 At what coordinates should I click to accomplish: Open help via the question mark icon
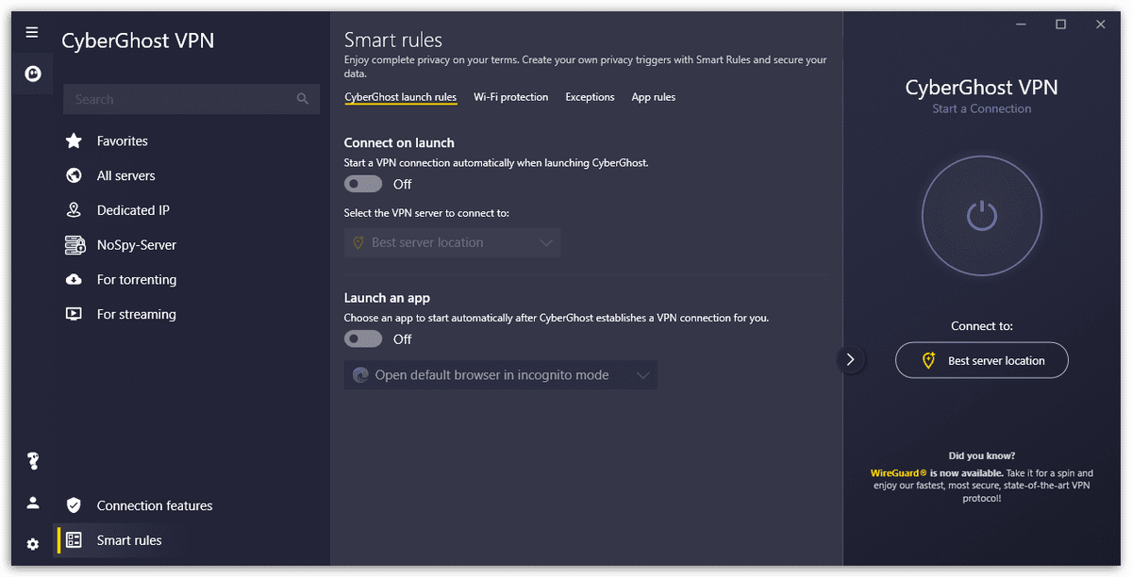[33, 461]
